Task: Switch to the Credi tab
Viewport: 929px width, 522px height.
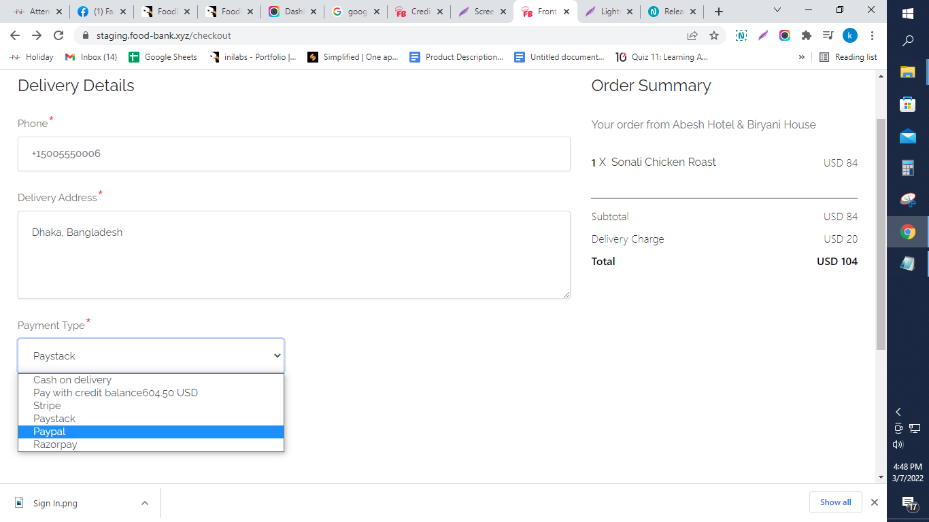Action: 419,12
